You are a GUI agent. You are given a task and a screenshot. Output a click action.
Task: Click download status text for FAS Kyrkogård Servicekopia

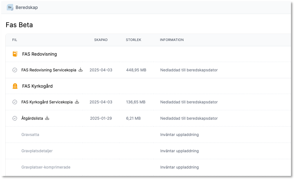(x=189, y=102)
